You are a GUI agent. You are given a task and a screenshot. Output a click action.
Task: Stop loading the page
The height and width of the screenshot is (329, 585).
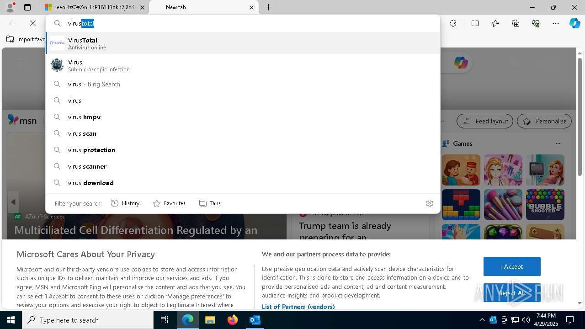pos(33,23)
